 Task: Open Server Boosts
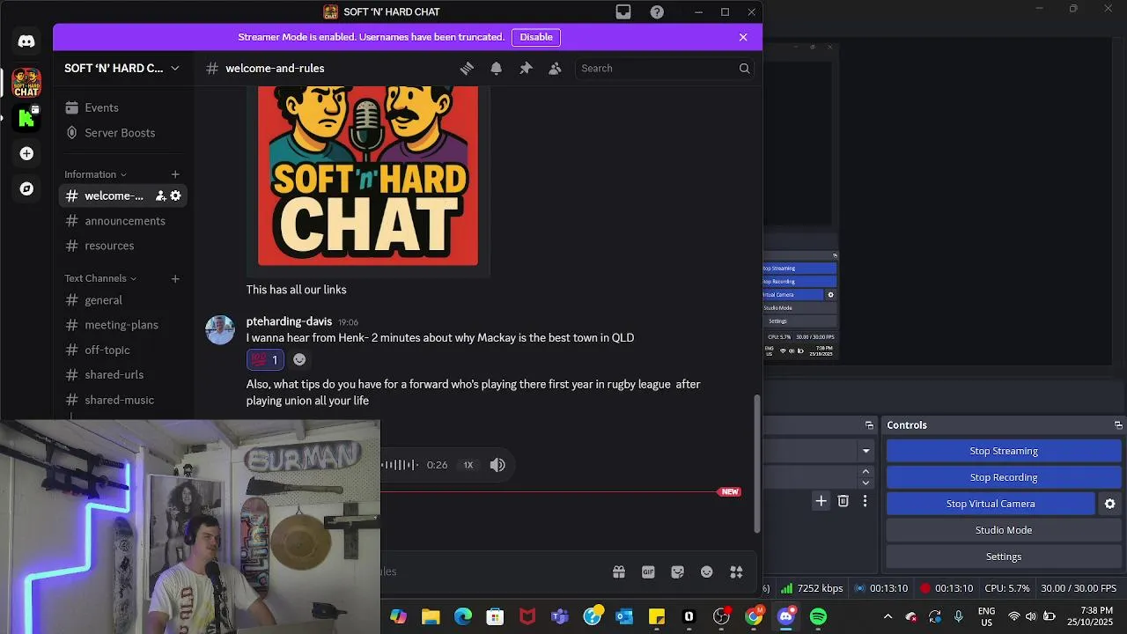(122, 133)
